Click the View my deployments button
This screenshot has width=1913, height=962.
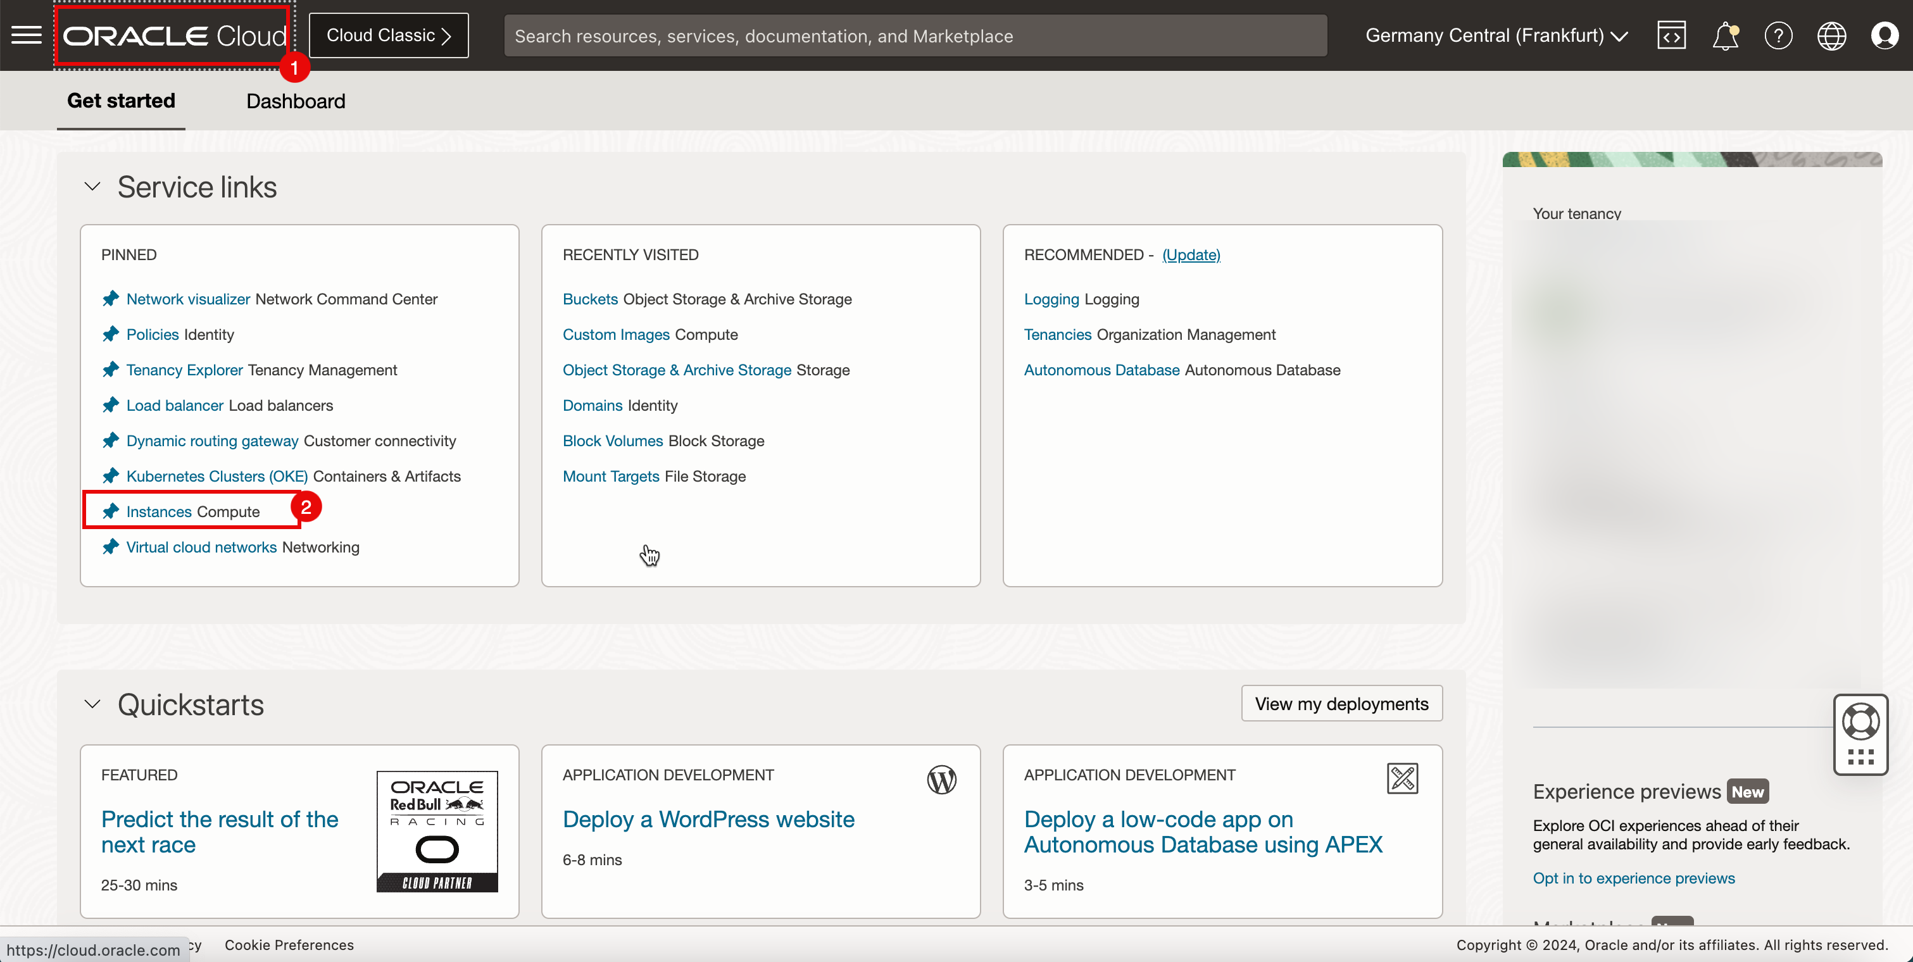tap(1341, 703)
